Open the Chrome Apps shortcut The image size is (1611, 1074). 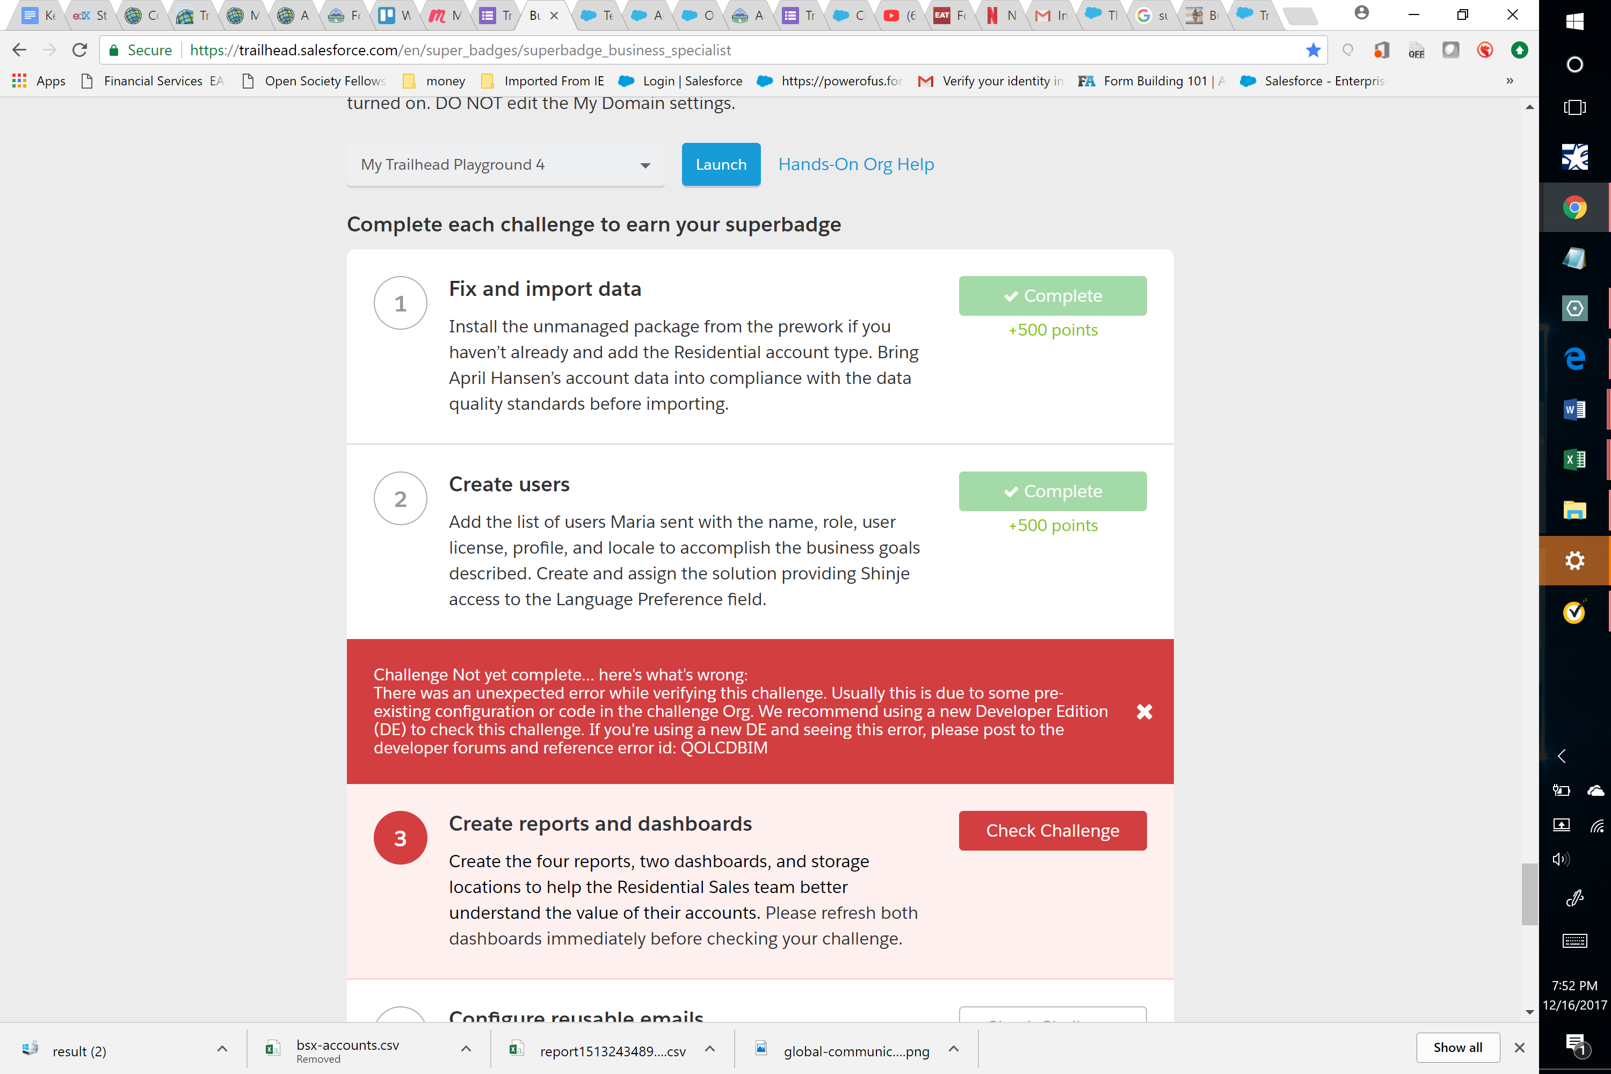tap(38, 81)
